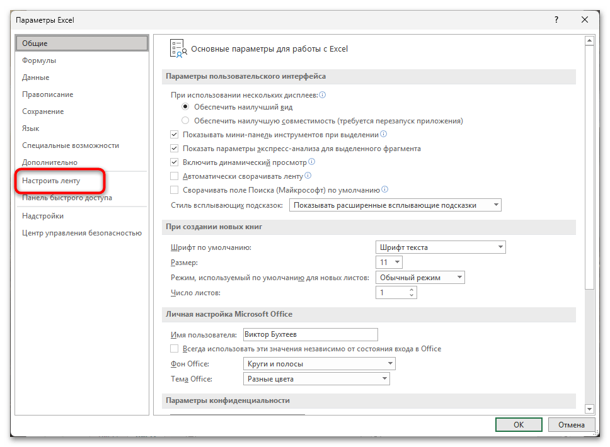Check the always-use-these-values option under personal settings

pos(174,348)
